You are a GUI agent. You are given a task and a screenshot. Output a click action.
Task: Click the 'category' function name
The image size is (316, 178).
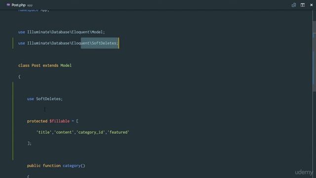(72, 166)
